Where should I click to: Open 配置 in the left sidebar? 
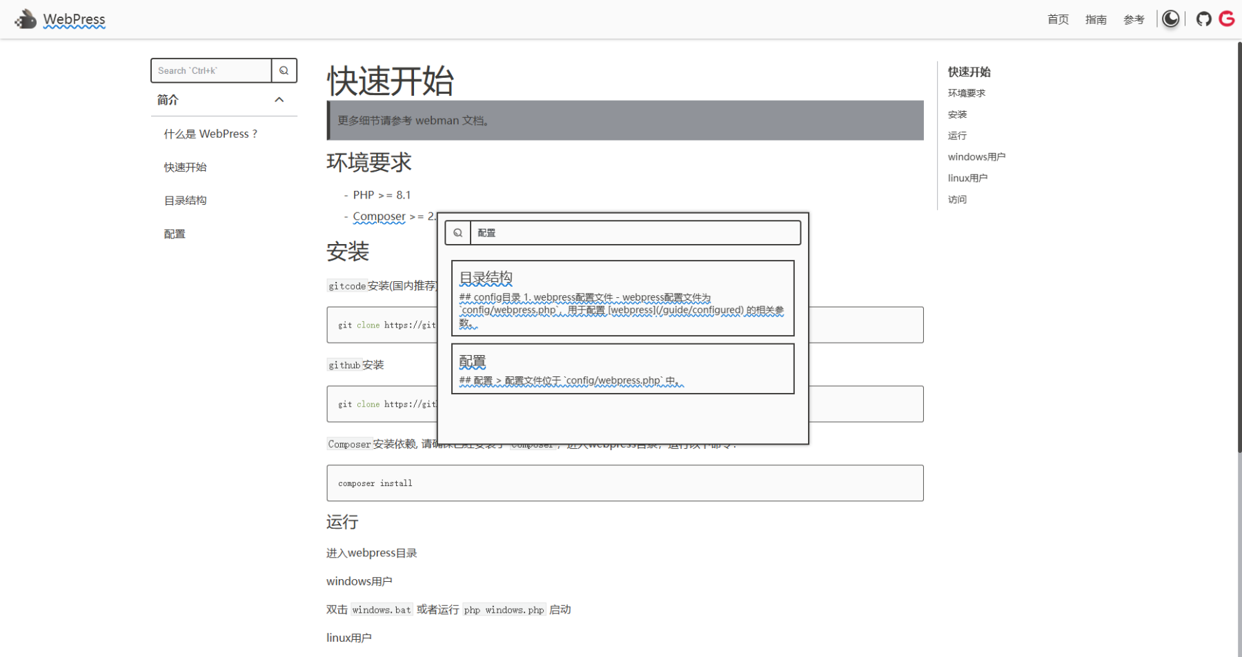tap(175, 234)
